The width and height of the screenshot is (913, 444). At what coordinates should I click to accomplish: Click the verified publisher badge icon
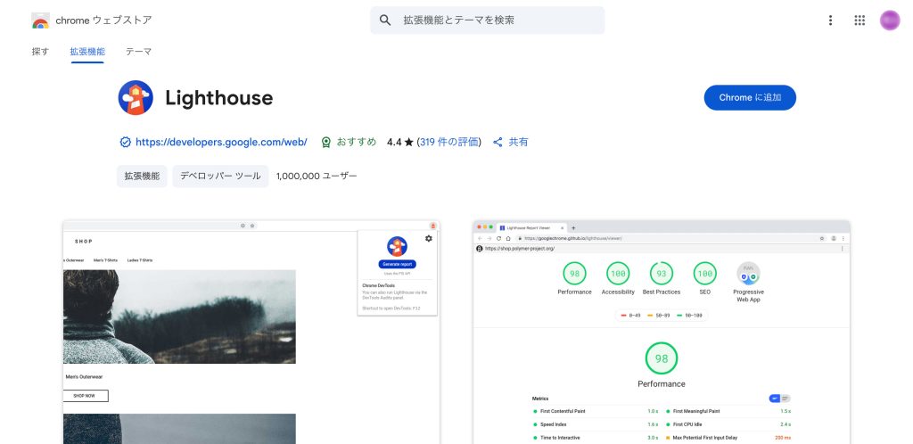pos(125,142)
